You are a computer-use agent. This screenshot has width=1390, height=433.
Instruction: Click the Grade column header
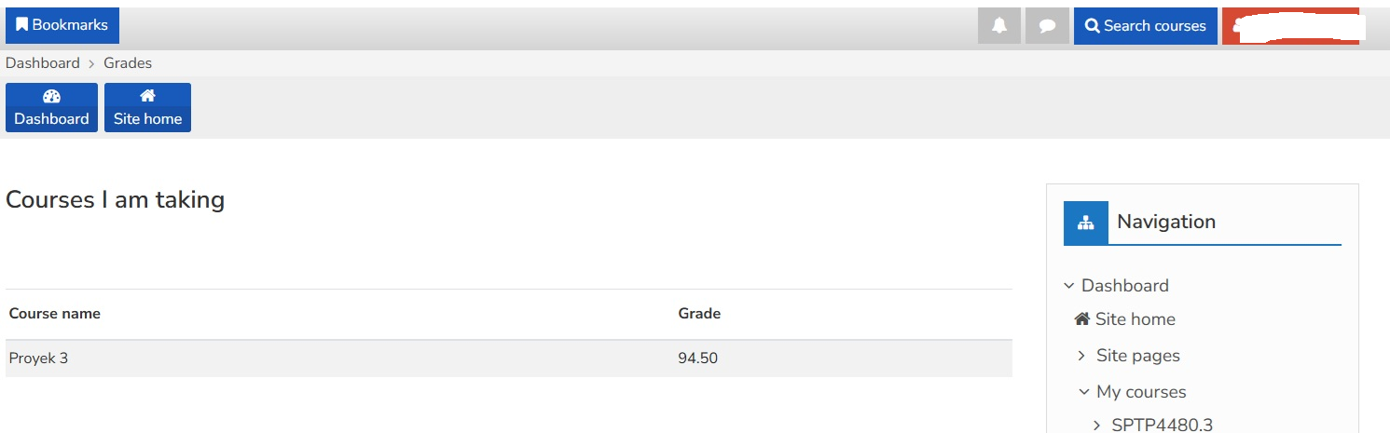point(699,314)
